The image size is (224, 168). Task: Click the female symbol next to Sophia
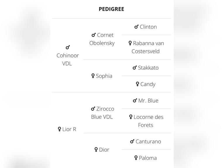(93, 76)
